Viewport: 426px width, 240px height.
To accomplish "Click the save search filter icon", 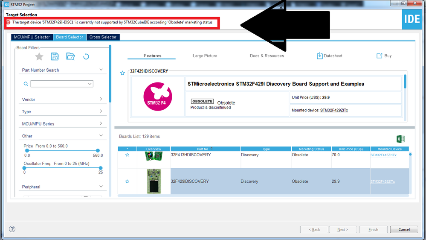I will point(55,57).
